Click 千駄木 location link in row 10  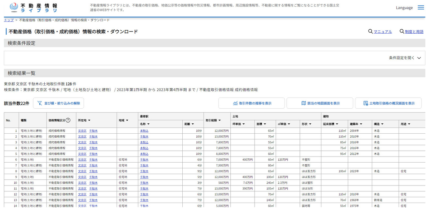[x=93, y=183]
